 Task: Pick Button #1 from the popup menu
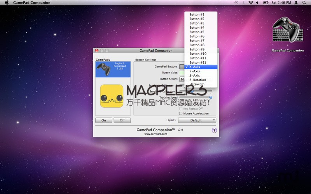[197, 14]
